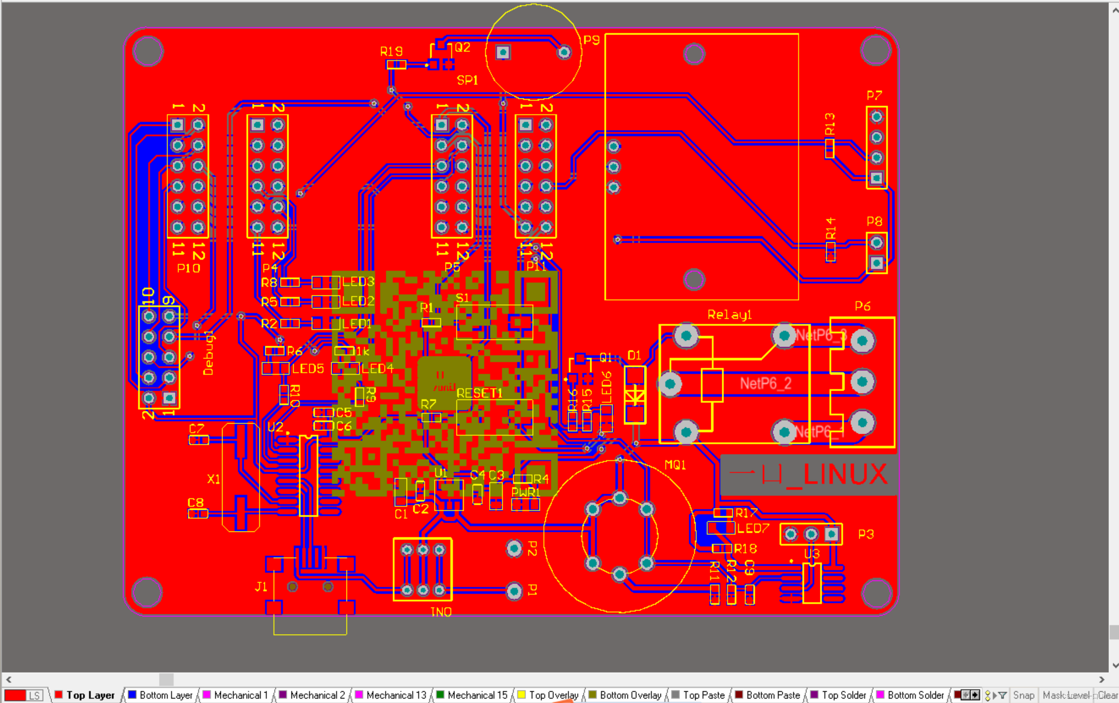Click the D1 diode designator
1119x703 pixels.
click(x=634, y=355)
